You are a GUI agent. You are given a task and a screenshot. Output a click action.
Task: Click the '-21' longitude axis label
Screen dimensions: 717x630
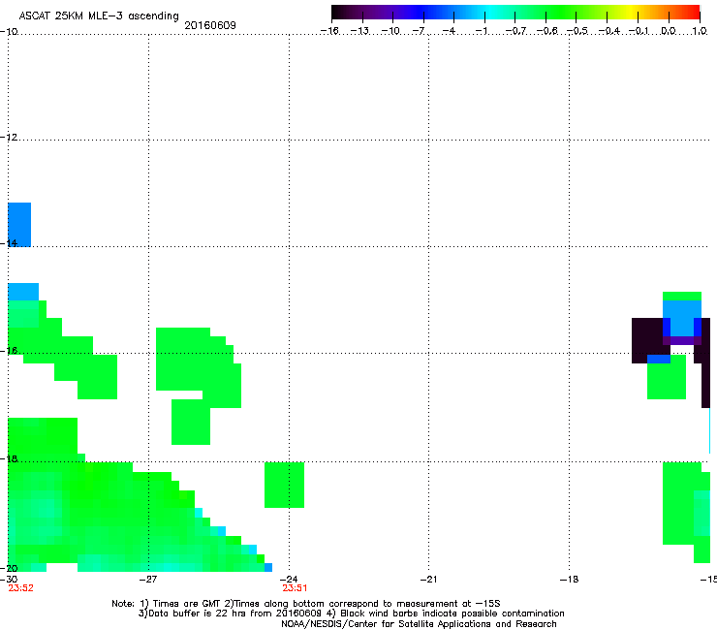[x=428, y=580]
